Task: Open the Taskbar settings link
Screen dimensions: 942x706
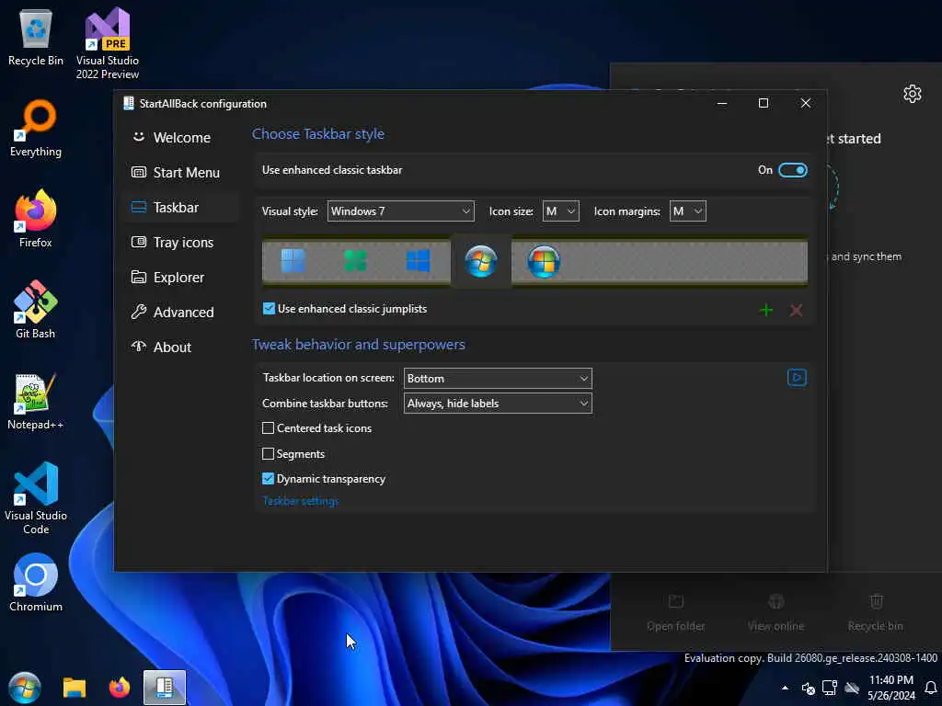Action: [301, 501]
